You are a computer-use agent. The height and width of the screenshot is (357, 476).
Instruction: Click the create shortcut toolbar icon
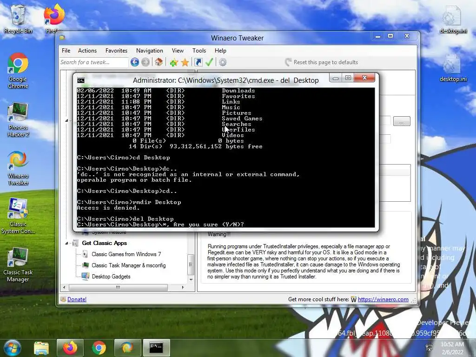pyautogui.click(x=198, y=62)
